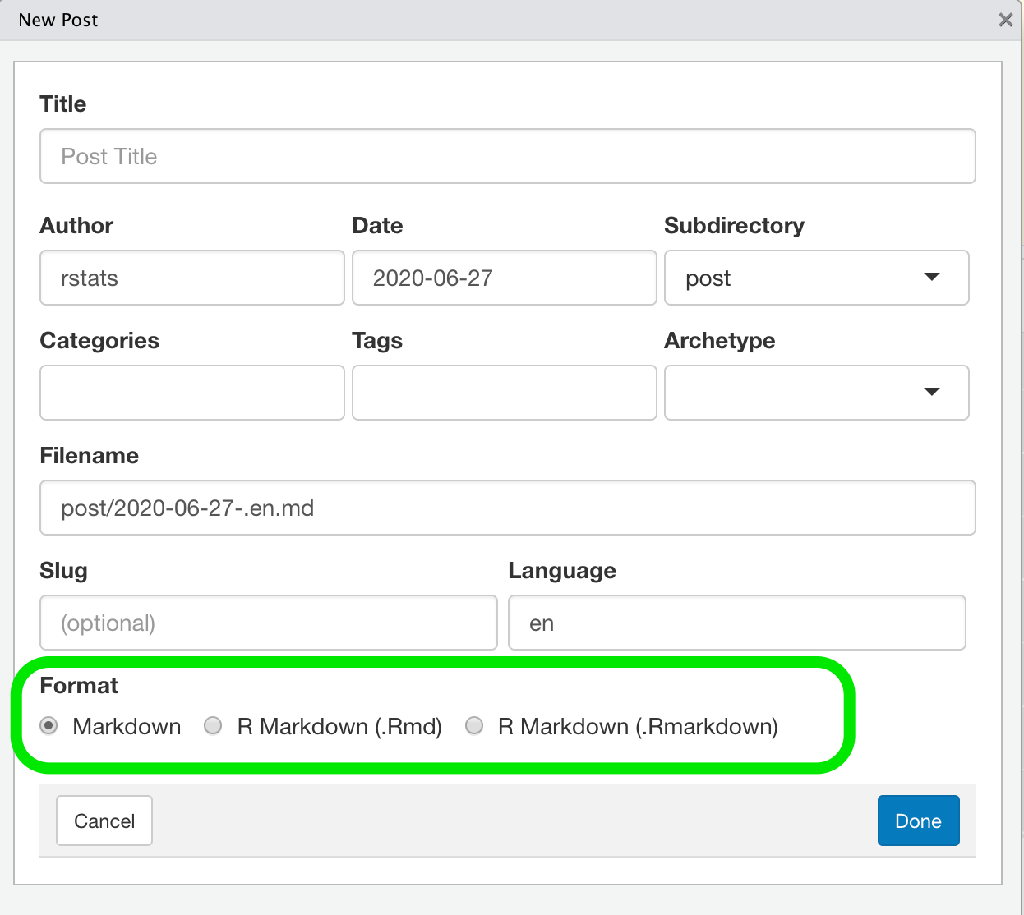Image resolution: width=1024 pixels, height=915 pixels.
Task: Click the Date field showing 2020-06-27
Action: tap(505, 278)
